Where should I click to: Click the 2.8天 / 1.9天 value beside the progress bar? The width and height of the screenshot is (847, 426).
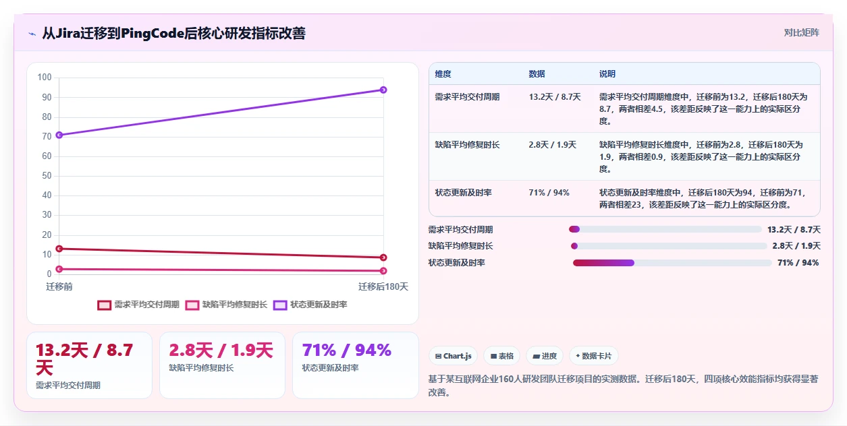click(x=796, y=246)
